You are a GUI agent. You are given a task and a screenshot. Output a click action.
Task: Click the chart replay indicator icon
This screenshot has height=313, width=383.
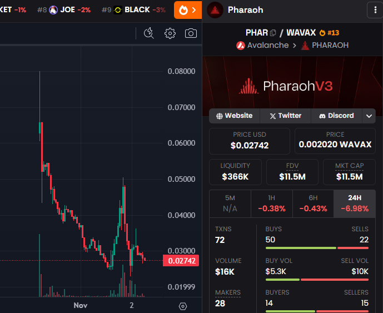(x=149, y=33)
